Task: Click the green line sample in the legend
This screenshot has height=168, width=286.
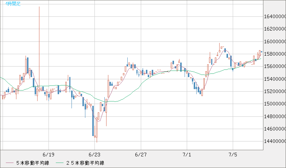Action: [x=59, y=163]
